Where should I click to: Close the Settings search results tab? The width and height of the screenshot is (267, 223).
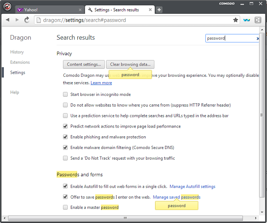tap(150, 10)
